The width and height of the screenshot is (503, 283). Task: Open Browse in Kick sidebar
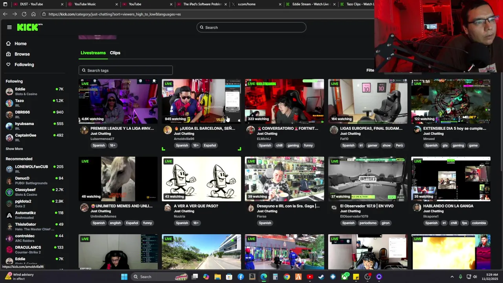pos(22,54)
